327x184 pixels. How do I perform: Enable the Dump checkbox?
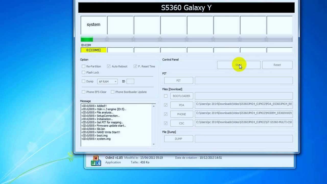tap(84, 81)
